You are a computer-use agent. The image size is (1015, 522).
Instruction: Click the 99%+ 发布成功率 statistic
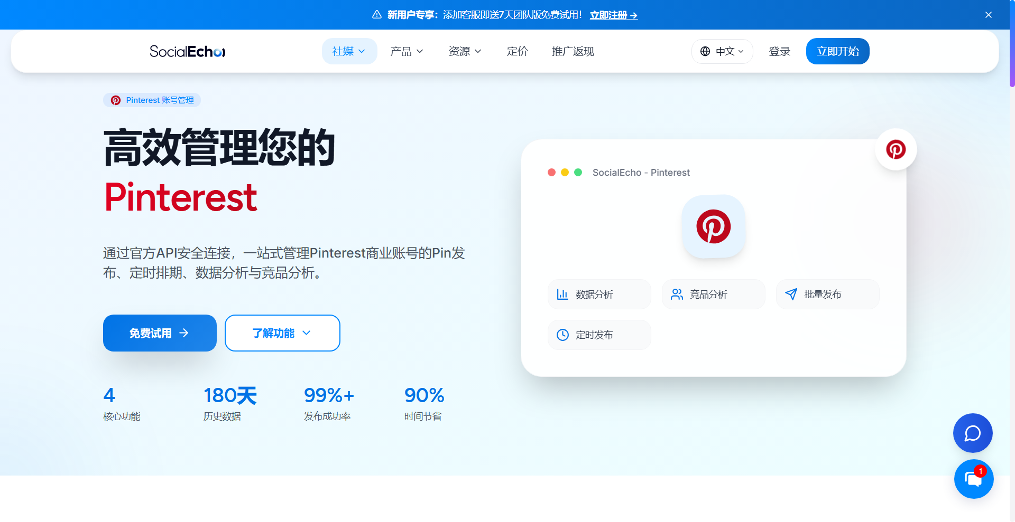click(x=329, y=403)
